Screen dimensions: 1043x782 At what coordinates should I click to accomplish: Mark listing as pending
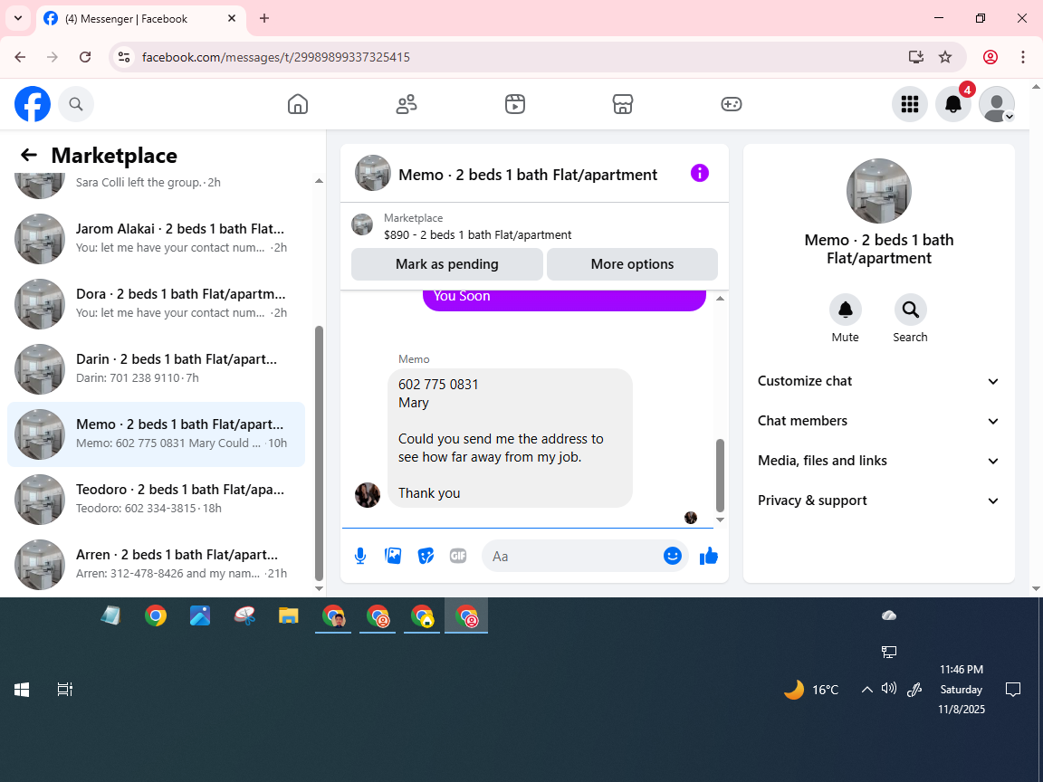(x=447, y=264)
